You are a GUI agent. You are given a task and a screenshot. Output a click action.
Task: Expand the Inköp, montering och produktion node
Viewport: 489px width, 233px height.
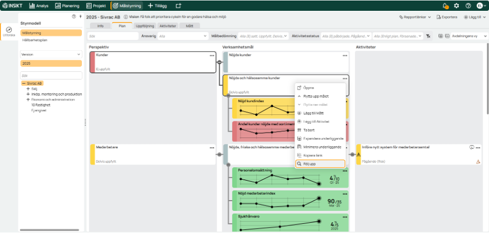point(27,94)
